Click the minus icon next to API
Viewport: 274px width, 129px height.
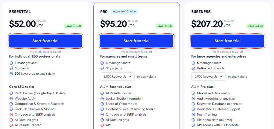point(102,125)
